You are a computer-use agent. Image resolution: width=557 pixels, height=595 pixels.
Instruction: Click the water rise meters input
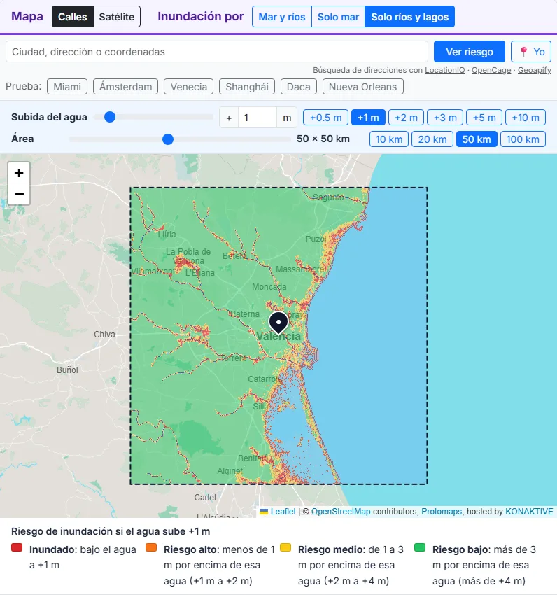(x=258, y=118)
